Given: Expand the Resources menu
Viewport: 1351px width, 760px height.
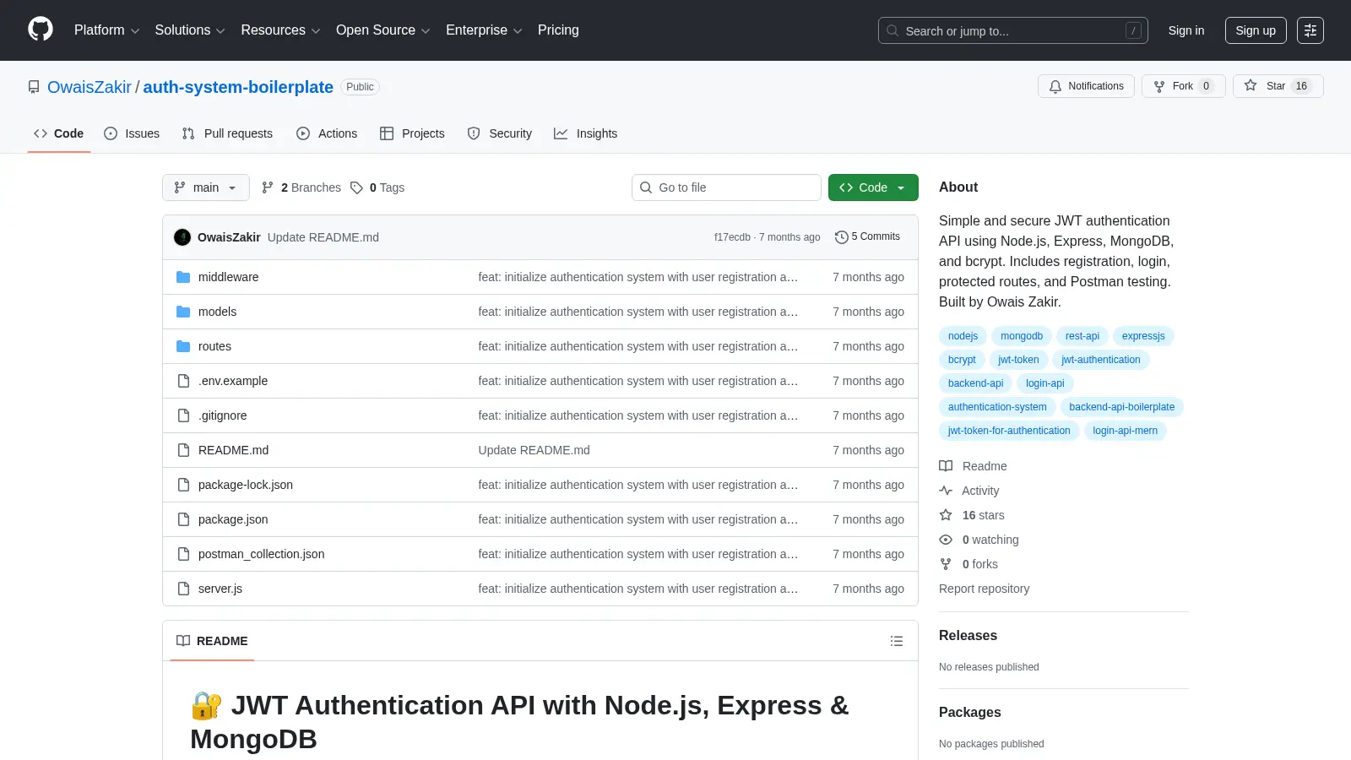Looking at the screenshot, I should point(280,30).
